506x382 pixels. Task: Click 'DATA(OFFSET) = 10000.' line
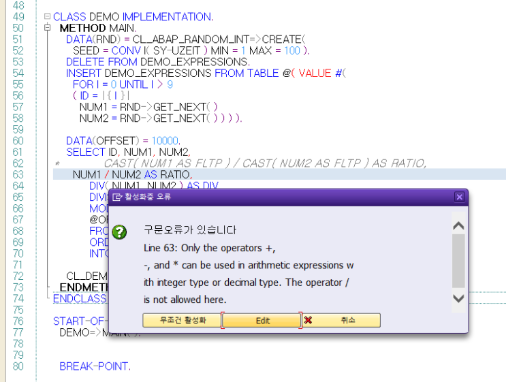(x=123, y=141)
